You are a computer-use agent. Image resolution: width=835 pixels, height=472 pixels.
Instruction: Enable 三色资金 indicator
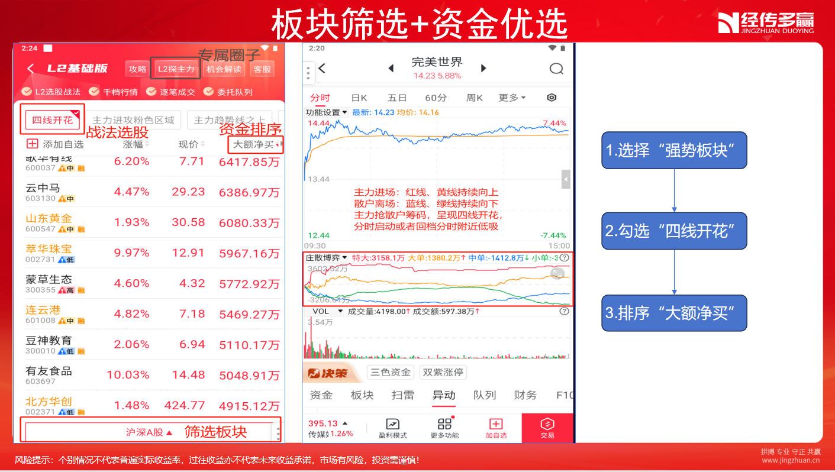coord(390,372)
